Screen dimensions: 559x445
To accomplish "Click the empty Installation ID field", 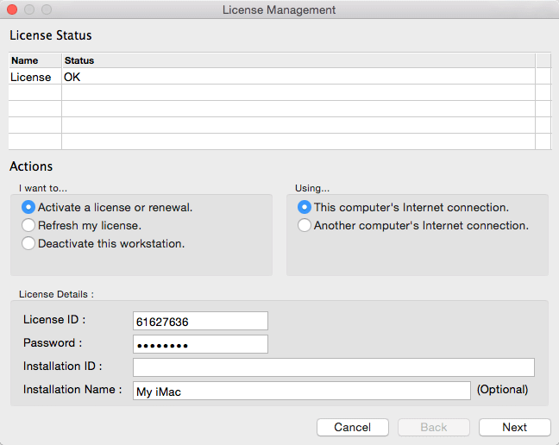I will [333, 367].
